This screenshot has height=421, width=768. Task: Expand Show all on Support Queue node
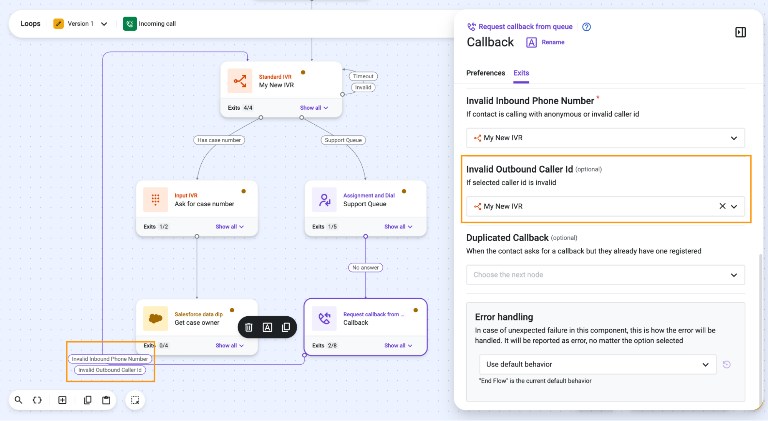(398, 227)
